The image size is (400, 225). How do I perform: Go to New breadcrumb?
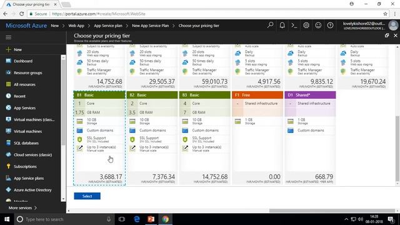(54, 26)
